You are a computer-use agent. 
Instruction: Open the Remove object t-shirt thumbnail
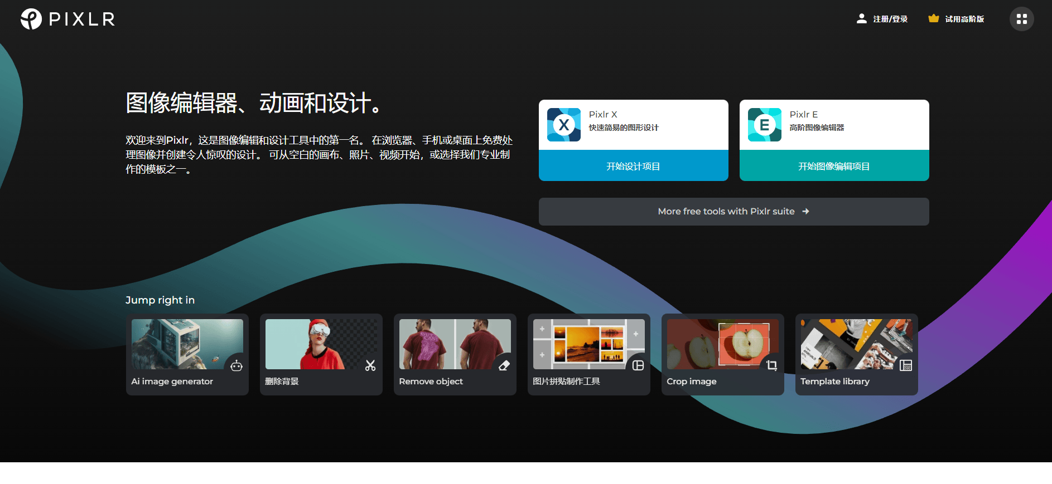click(x=446, y=344)
